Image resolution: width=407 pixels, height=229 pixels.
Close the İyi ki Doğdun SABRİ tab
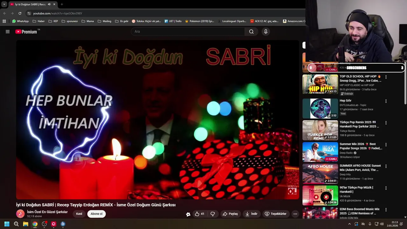tap(54, 4)
